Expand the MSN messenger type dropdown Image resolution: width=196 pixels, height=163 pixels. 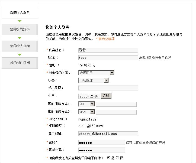point(92,112)
